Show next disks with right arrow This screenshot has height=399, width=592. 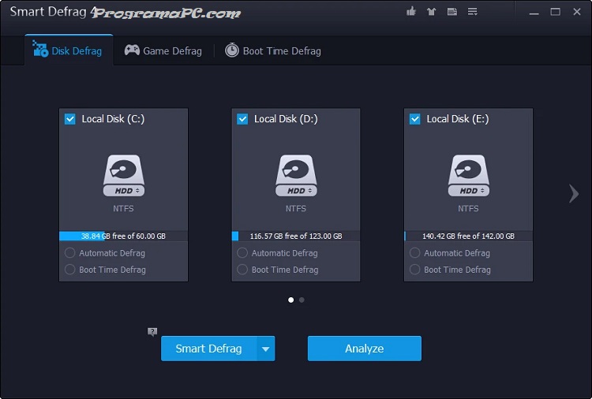click(574, 193)
